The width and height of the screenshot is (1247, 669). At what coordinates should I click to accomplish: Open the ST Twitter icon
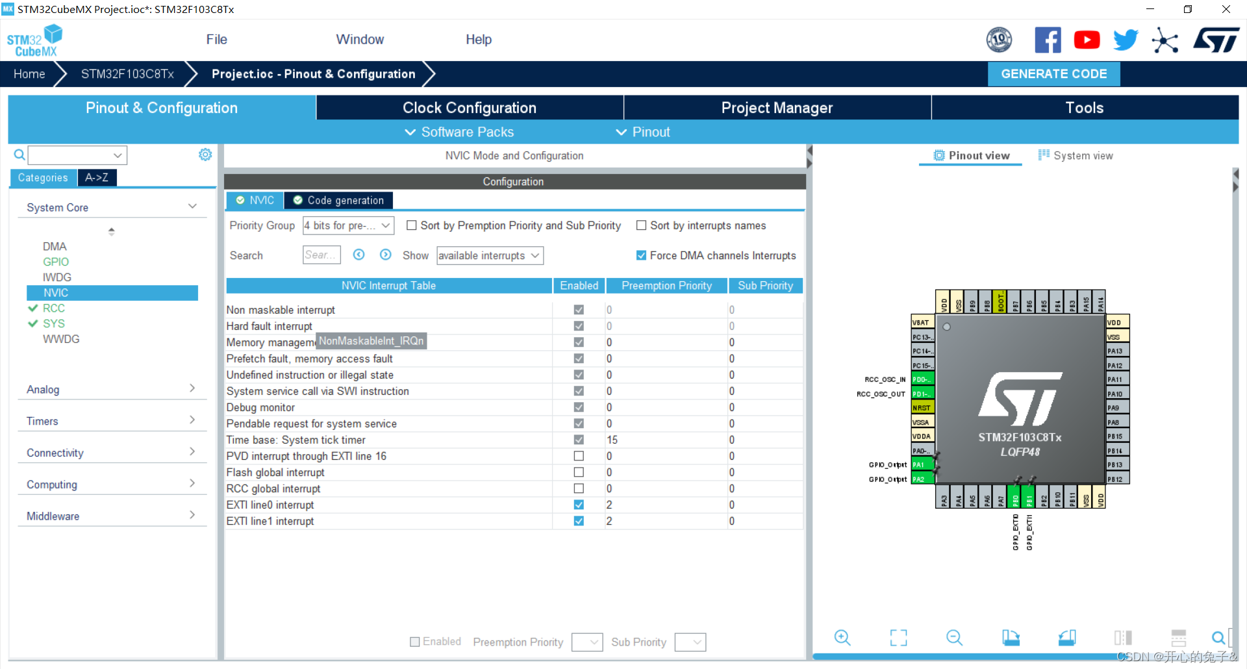[x=1126, y=40]
